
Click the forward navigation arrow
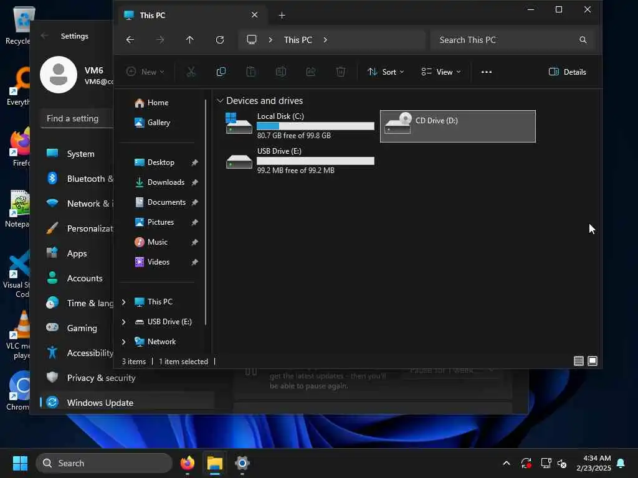click(x=160, y=40)
